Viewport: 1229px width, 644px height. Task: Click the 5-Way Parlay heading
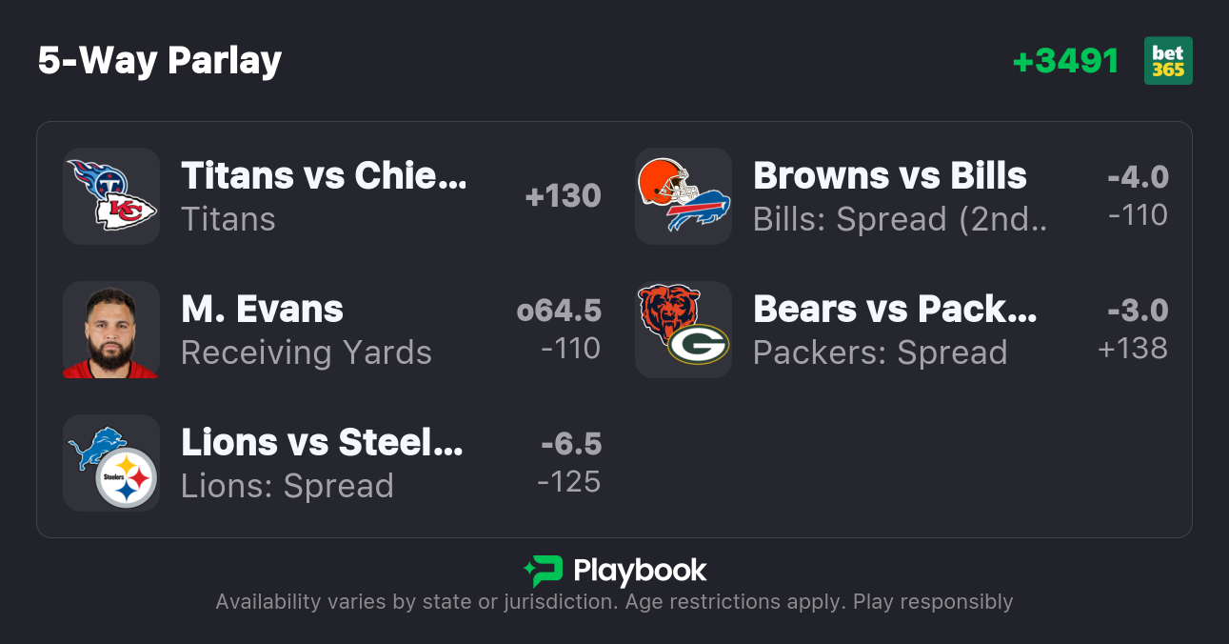[x=160, y=61]
